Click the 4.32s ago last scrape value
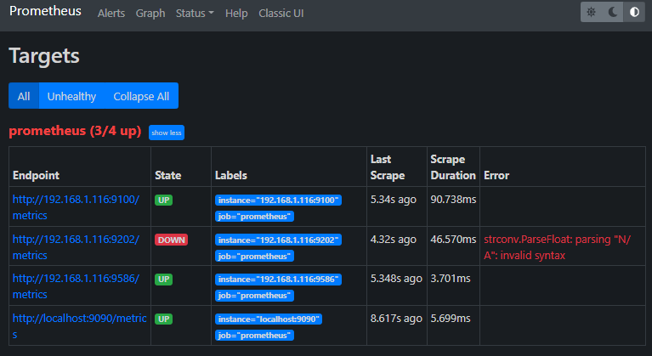This screenshot has height=356, width=652. [394, 240]
